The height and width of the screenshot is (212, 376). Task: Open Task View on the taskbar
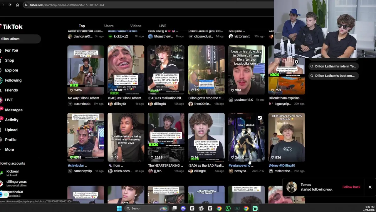pos(174,208)
